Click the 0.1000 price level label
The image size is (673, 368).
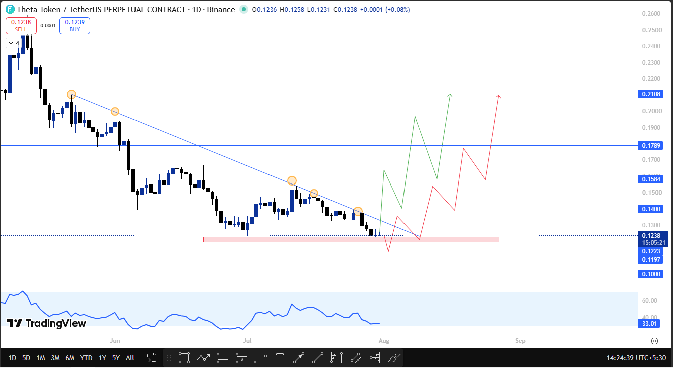pos(652,274)
